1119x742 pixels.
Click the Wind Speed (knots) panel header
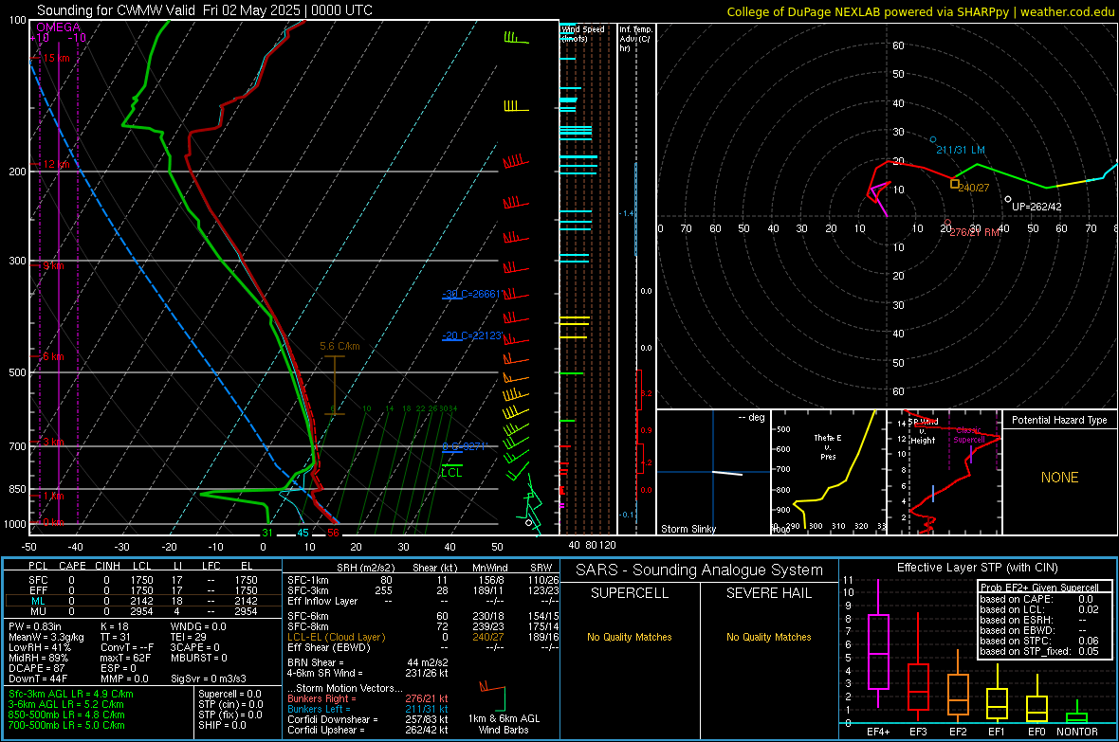pyautogui.click(x=583, y=33)
